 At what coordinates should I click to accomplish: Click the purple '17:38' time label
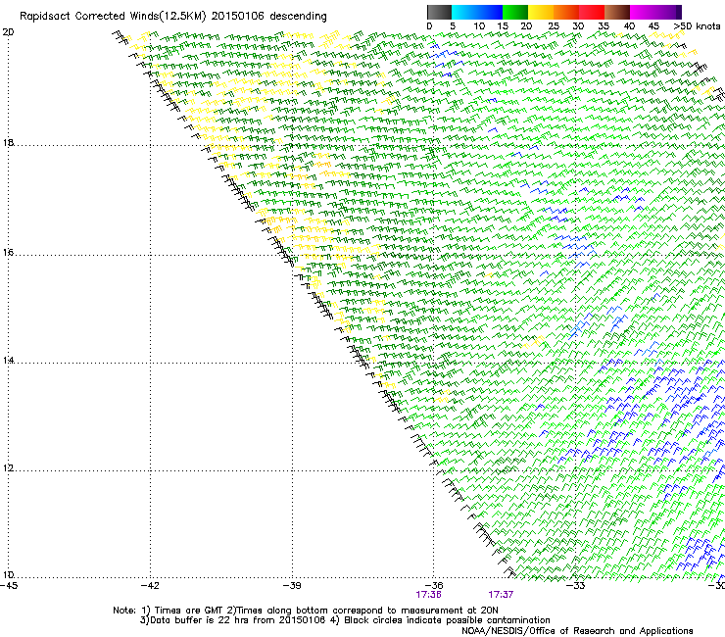(x=428, y=595)
